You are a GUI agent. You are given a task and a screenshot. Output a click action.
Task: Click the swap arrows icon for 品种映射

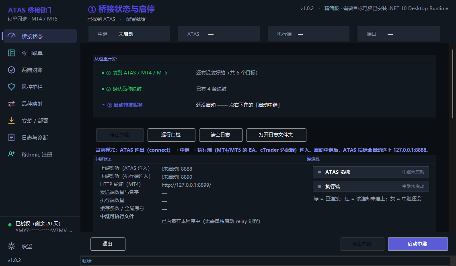coord(11,103)
